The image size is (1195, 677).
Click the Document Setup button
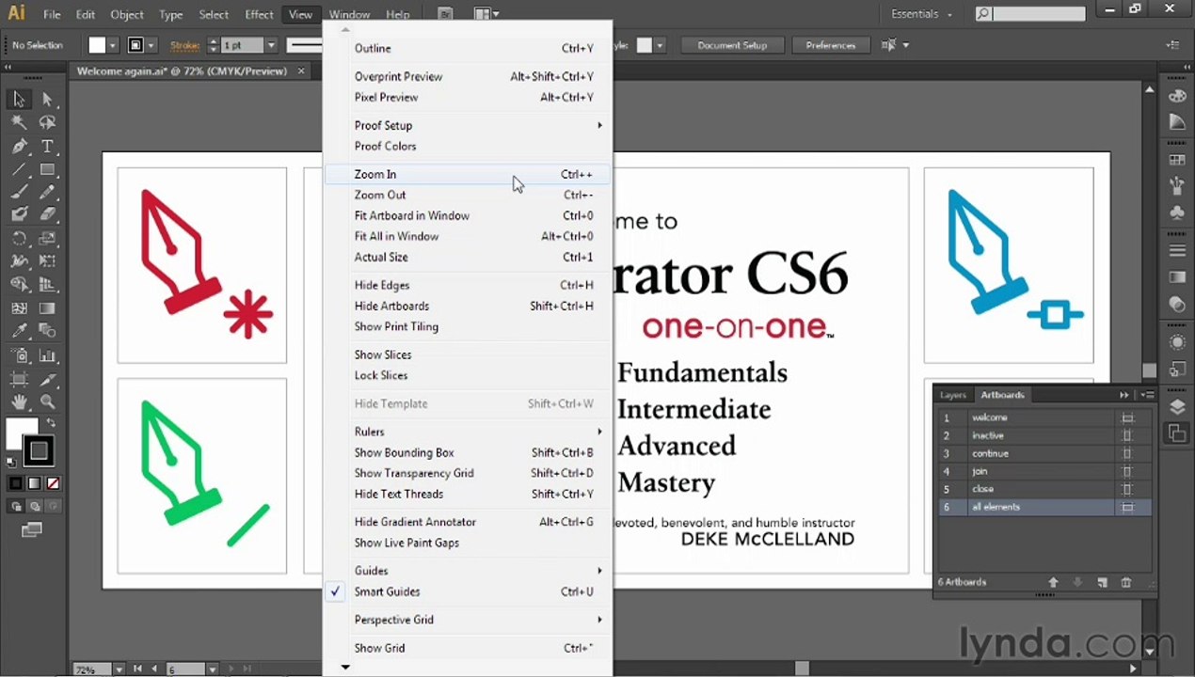click(x=732, y=45)
